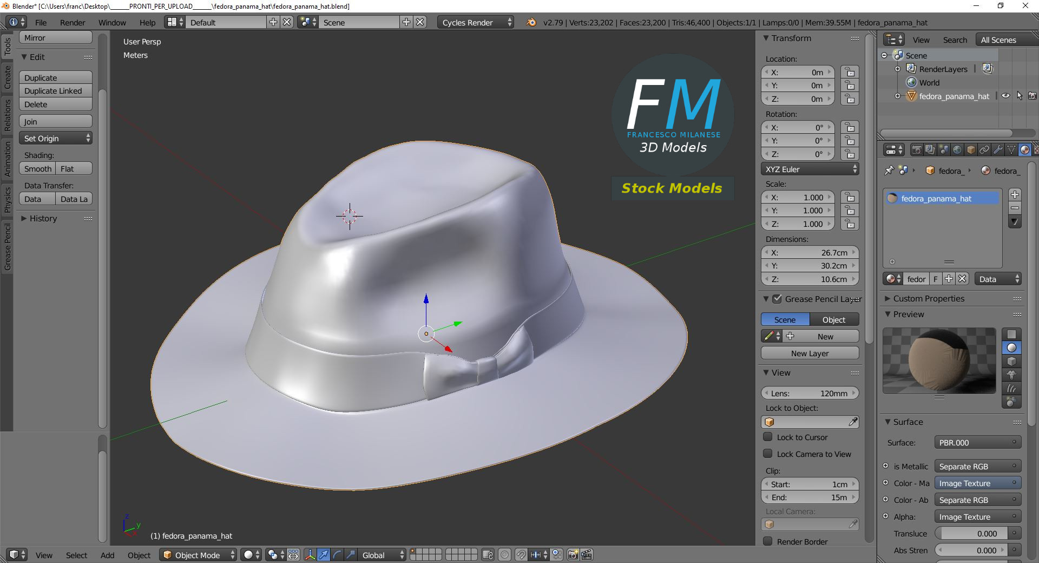Toggle selectability arrow of fedora_panama_hat

(1020, 96)
